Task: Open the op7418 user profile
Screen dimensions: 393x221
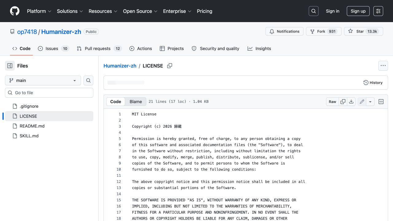Action: click(x=27, y=32)
